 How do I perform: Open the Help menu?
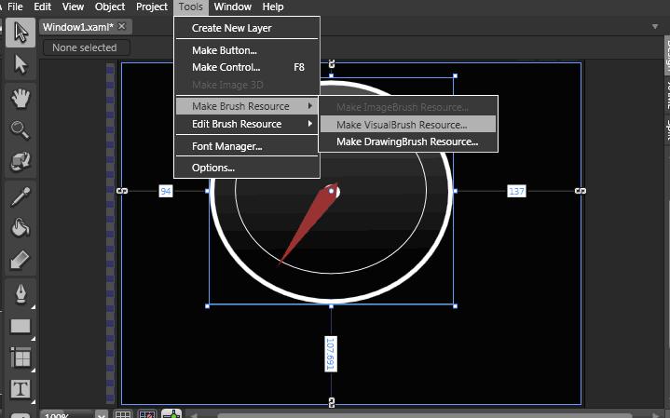coord(273,7)
